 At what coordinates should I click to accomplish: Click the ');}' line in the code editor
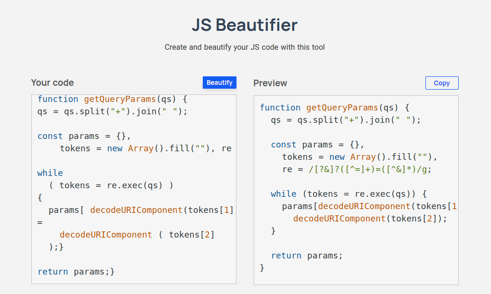pyautogui.click(x=56, y=247)
